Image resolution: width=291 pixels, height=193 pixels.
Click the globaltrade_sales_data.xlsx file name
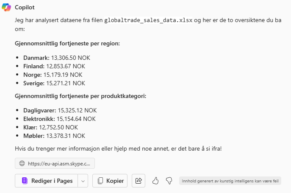click(x=147, y=20)
